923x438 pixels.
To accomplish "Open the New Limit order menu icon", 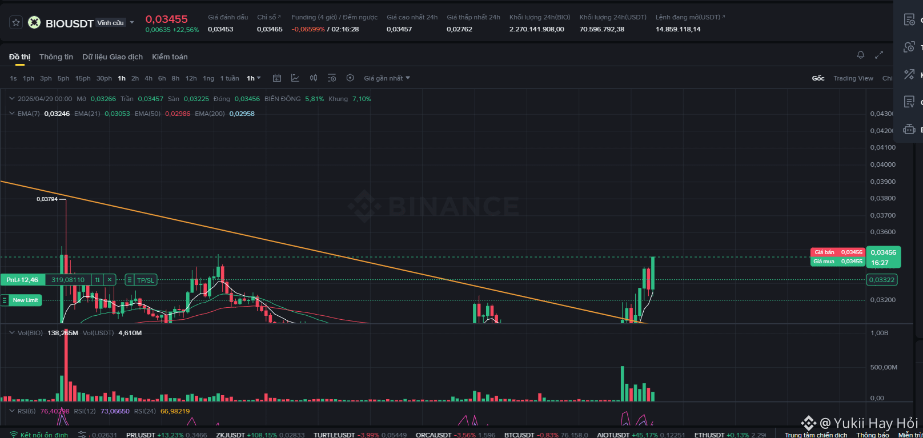I will (5, 300).
